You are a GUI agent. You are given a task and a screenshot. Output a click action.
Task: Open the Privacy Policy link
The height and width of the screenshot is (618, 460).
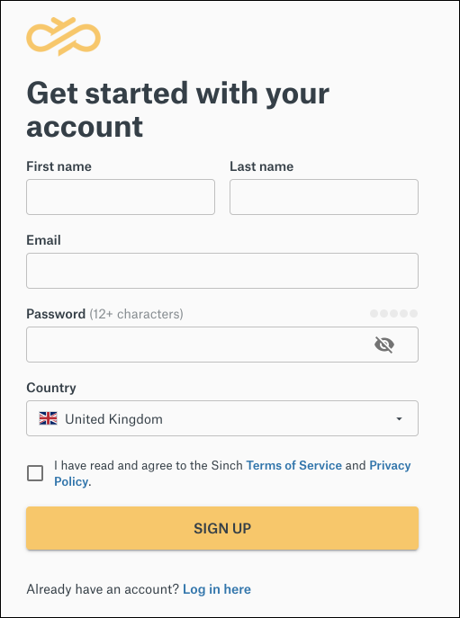pos(232,473)
